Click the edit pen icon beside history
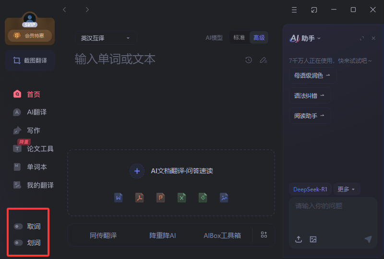This screenshot has height=259, width=384. point(263,60)
